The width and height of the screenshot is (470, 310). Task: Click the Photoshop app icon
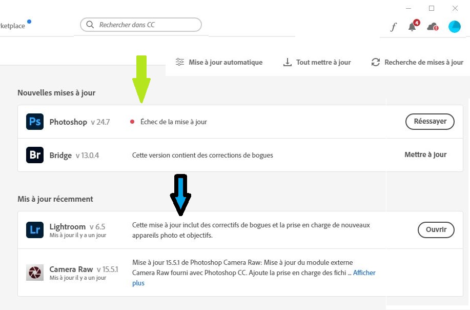[x=35, y=122]
